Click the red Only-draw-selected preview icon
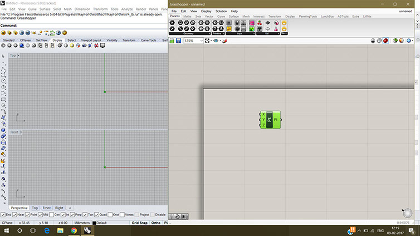Screen dimensions: 420x236 point(385,41)
